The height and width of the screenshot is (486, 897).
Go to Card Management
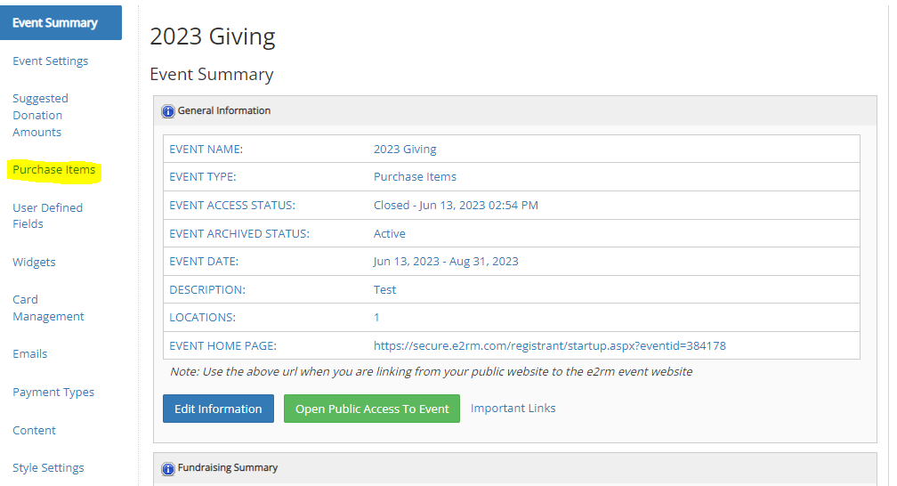(48, 308)
